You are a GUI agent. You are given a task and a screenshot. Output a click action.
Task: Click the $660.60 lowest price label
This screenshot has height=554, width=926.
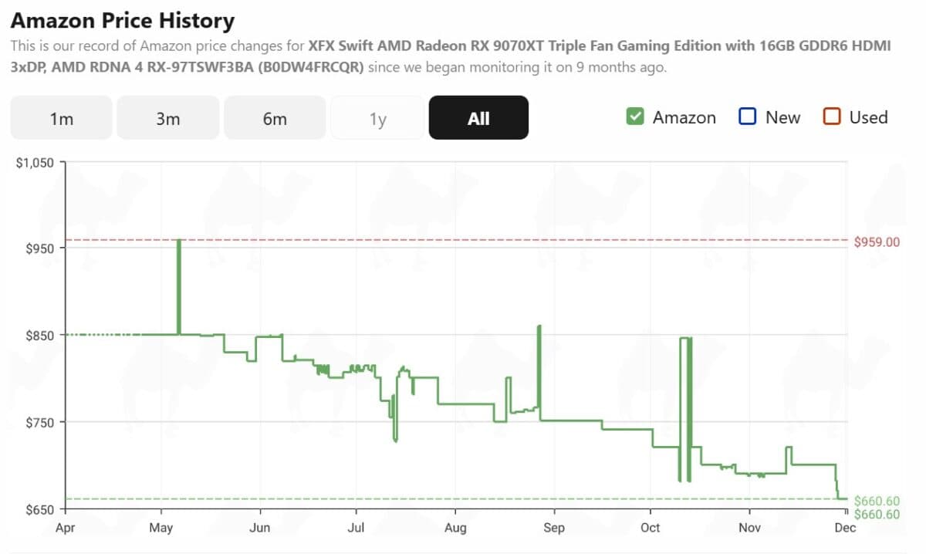[876, 501]
